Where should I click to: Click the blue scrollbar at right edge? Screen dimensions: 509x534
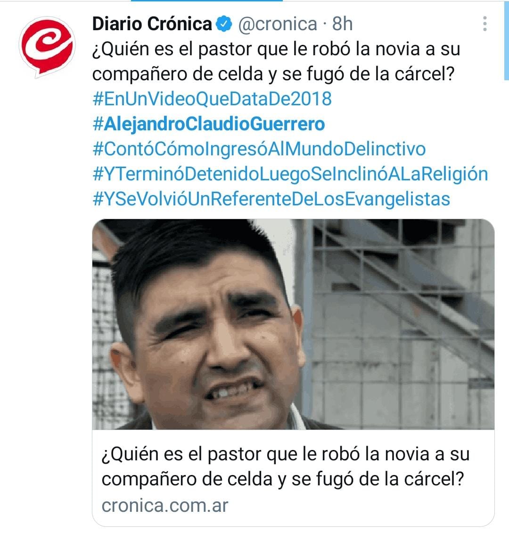tap(506, 40)
